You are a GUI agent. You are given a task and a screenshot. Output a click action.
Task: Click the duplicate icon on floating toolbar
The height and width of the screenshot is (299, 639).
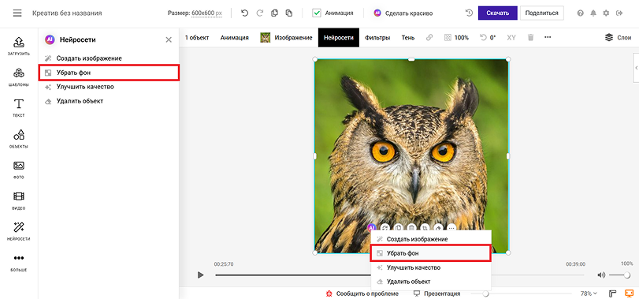399,228
